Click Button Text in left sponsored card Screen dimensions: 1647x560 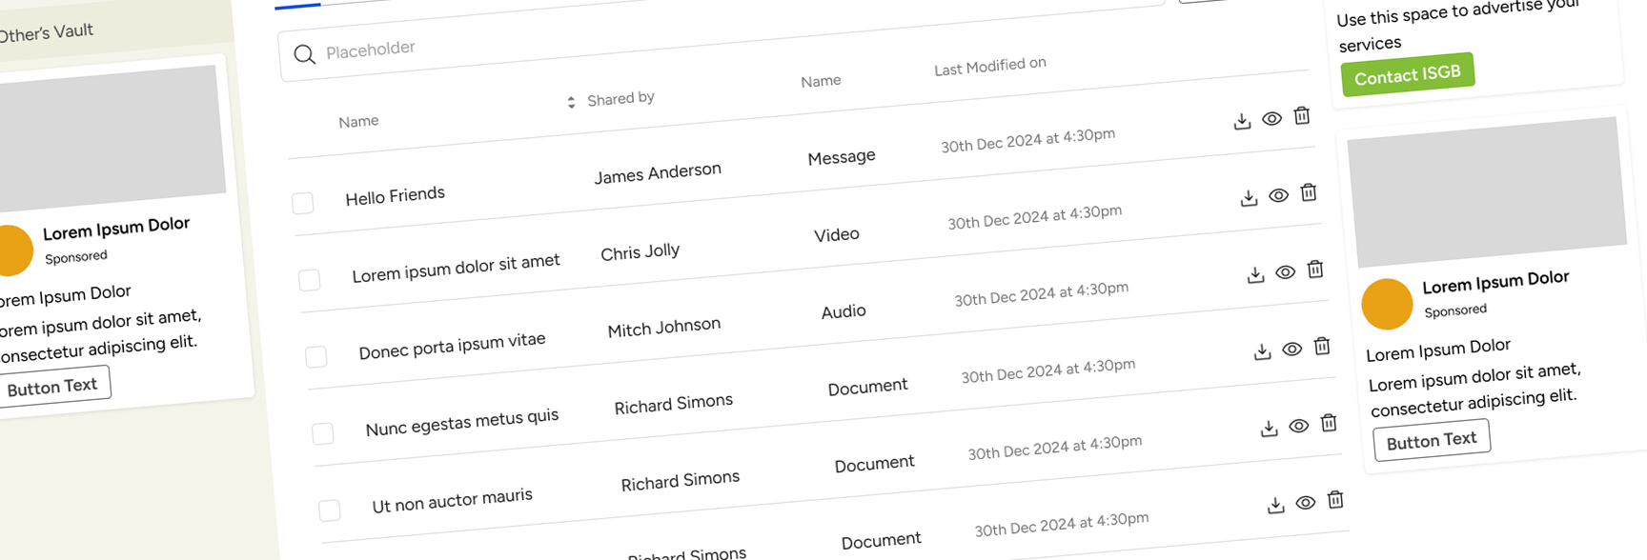pos(52,387)
